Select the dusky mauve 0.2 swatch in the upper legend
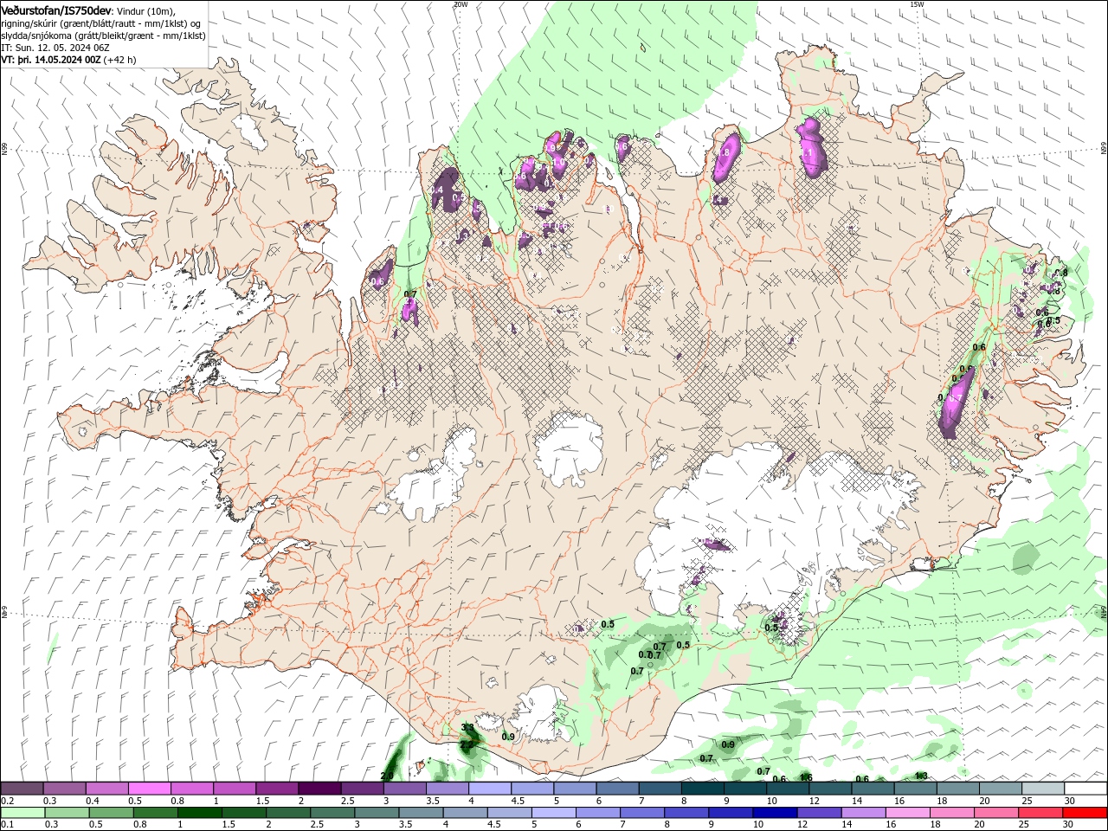 [x=23, y=789]
